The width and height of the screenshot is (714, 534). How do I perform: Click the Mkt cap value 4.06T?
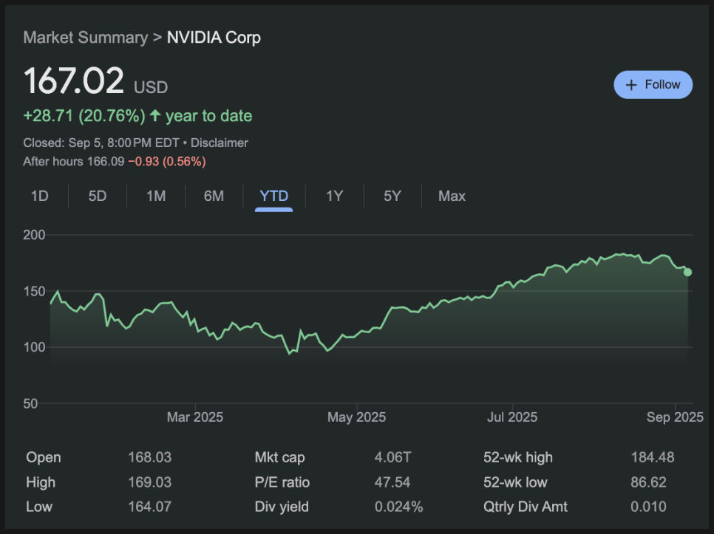click(x=393, y=457)
